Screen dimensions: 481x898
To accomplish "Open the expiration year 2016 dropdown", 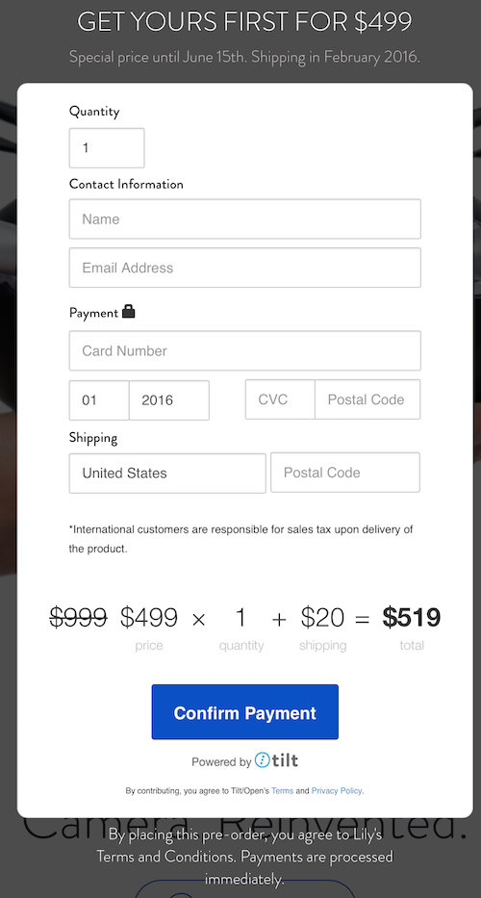I will click(169, 399).
